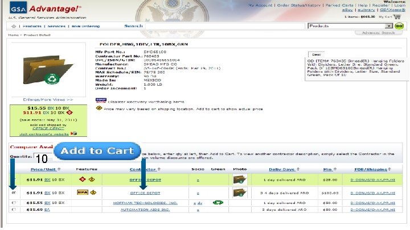Click the BX unit link beside $15.55 in table

pyautogui.click(x=47, y=203)
